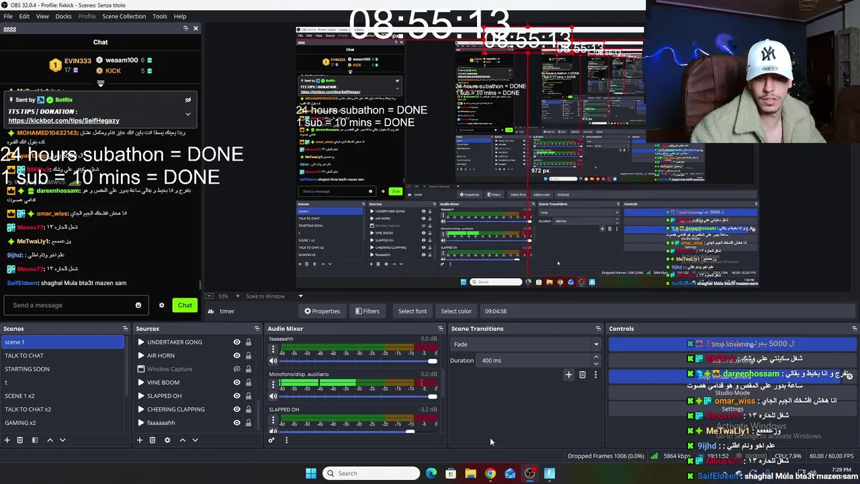
Task: Move scene up in Scenes dock
Action: click(x=50, y=440)
